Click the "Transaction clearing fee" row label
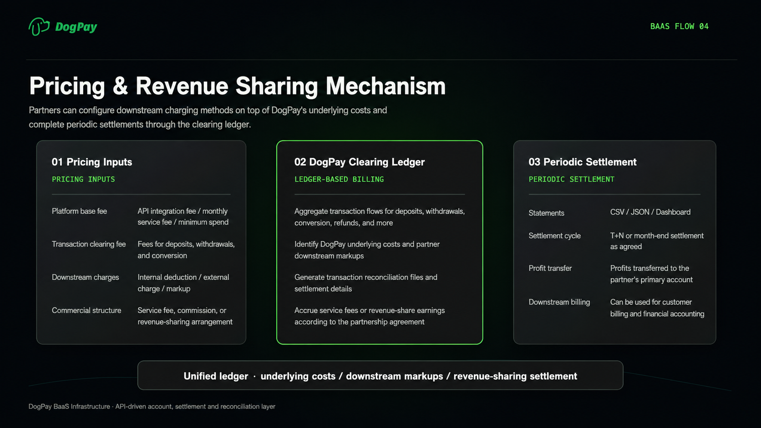The height and width of the screenshot is (428, 761). [89, 244]
